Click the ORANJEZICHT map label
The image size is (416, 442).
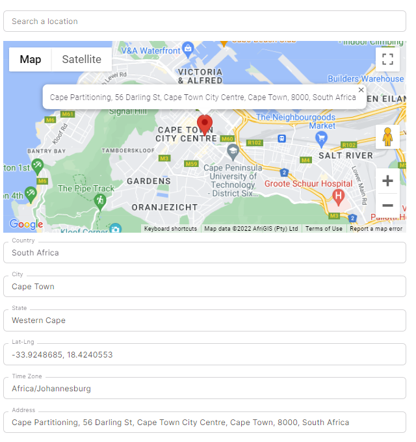[164, 207]
